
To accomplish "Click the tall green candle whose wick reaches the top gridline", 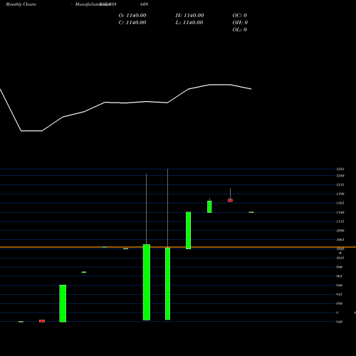I will point(167,283).
